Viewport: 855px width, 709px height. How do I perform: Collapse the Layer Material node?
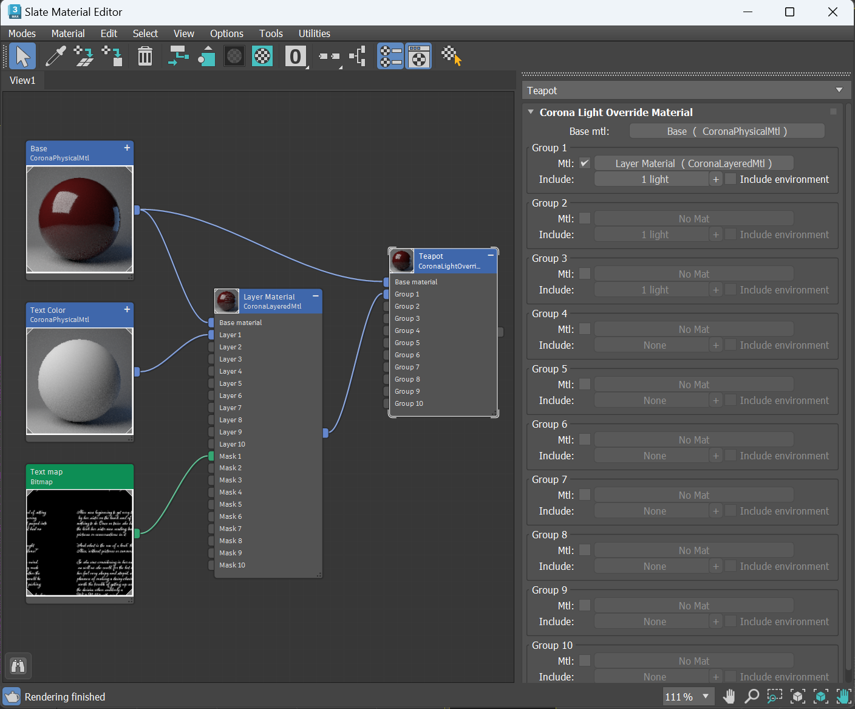click(316, 296)
